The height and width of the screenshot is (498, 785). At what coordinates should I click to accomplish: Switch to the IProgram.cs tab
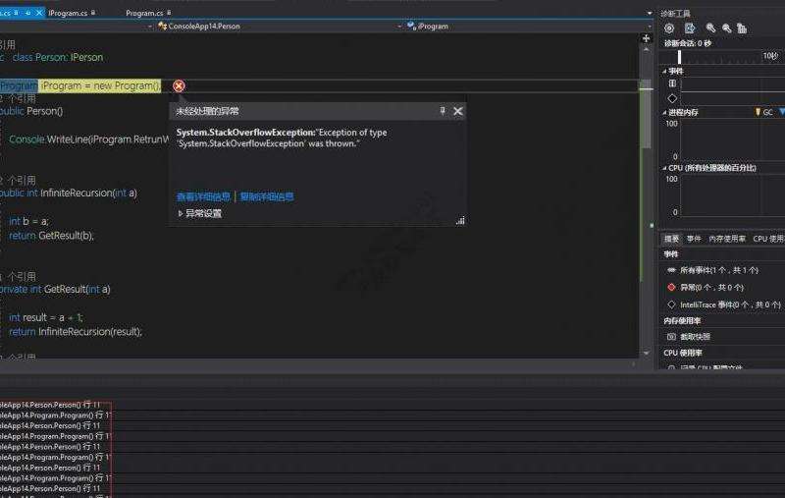tap(67, 13)
